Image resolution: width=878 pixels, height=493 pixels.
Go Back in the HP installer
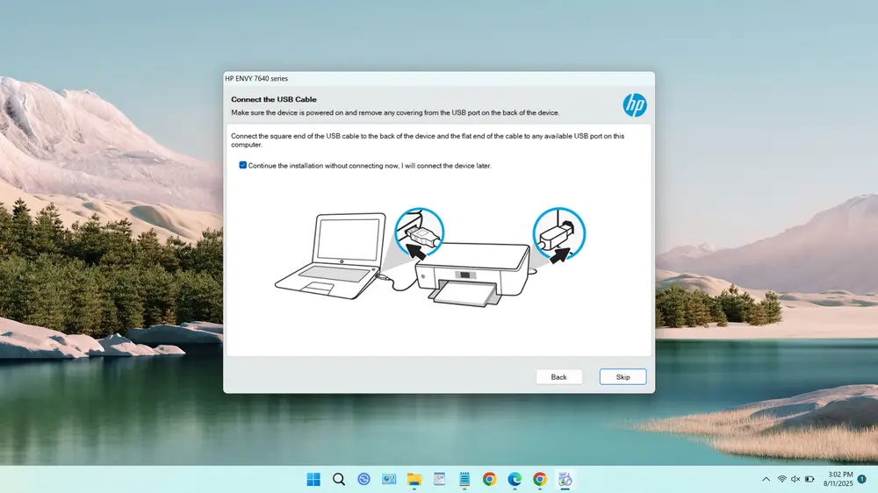(x=558, y=376)
